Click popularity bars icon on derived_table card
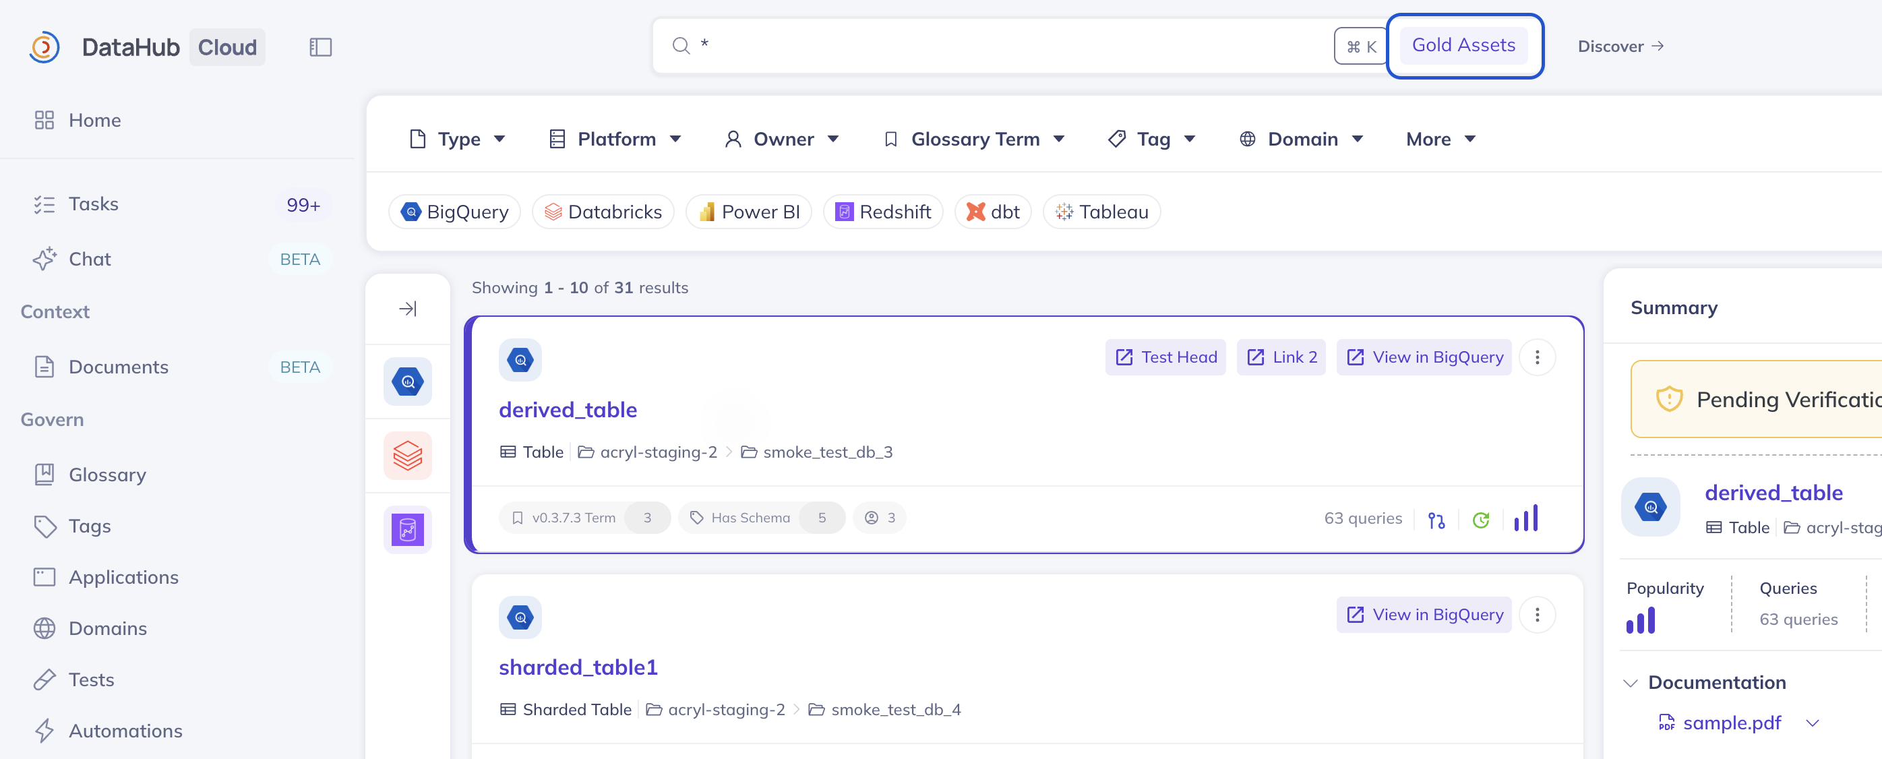Screen dimensions: 1882x759 (1525, 518)
